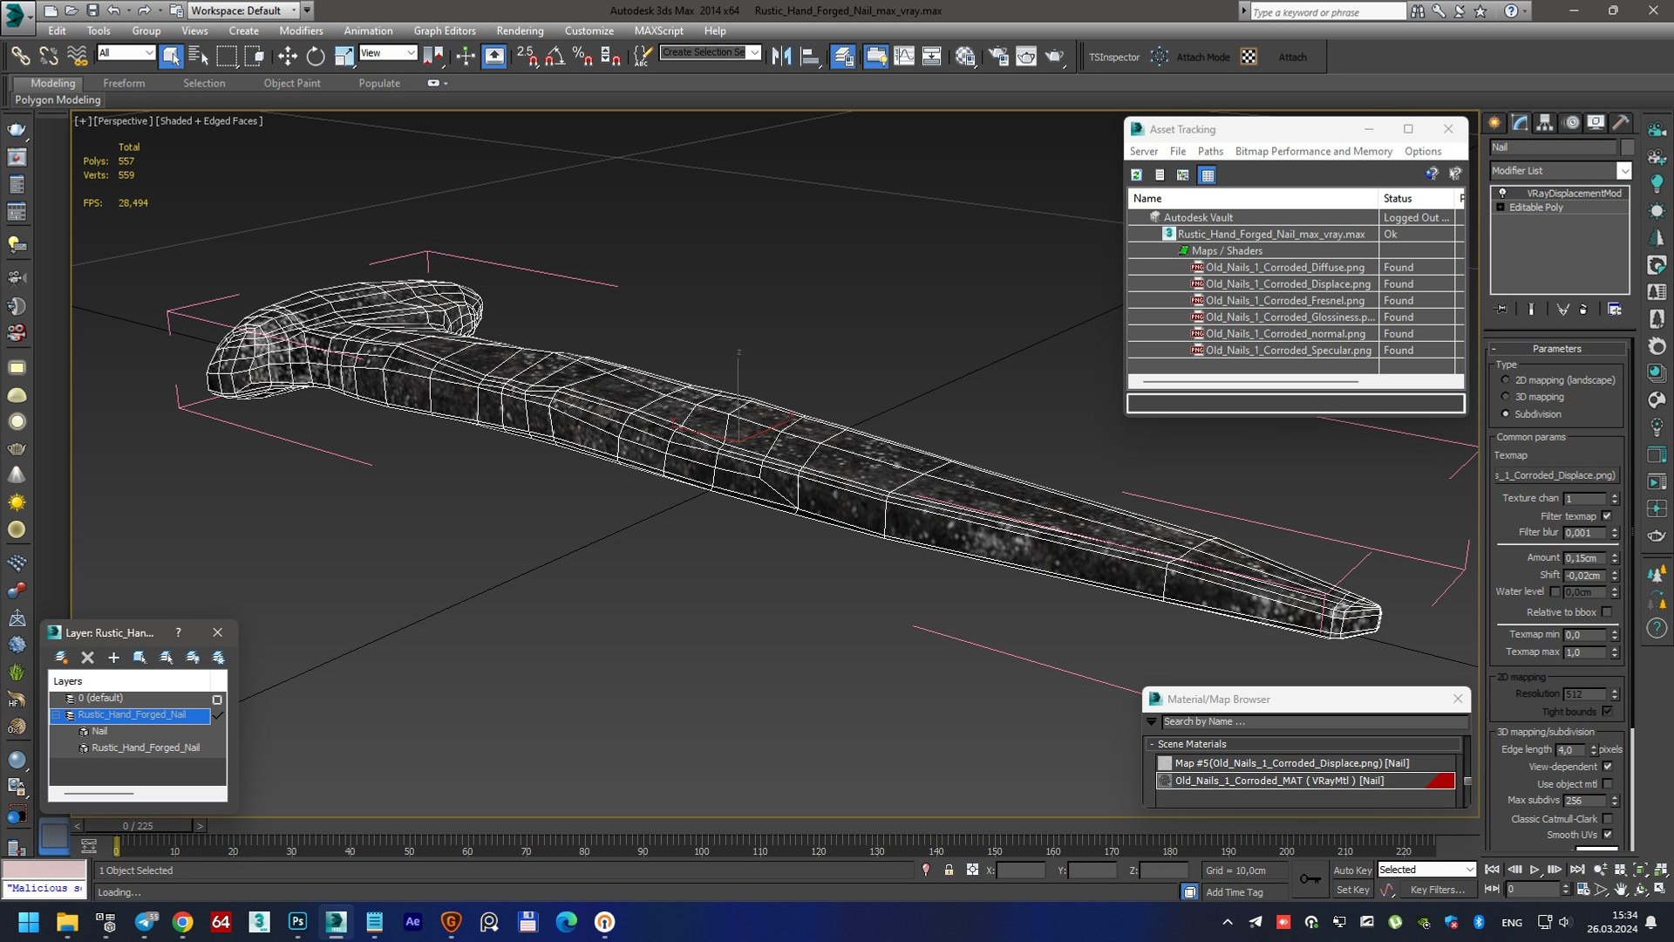Open Create Selection Set dropdown
The image size is (1674, 942).
click(x=754, y=52)
